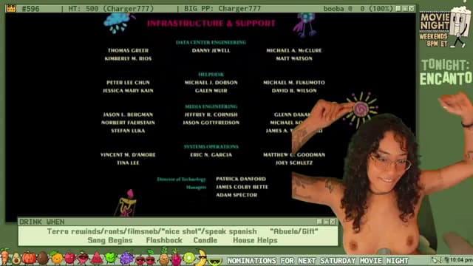
Task: Click the name "THOMAS GREER" in the credits
Action: click(128, 50)
